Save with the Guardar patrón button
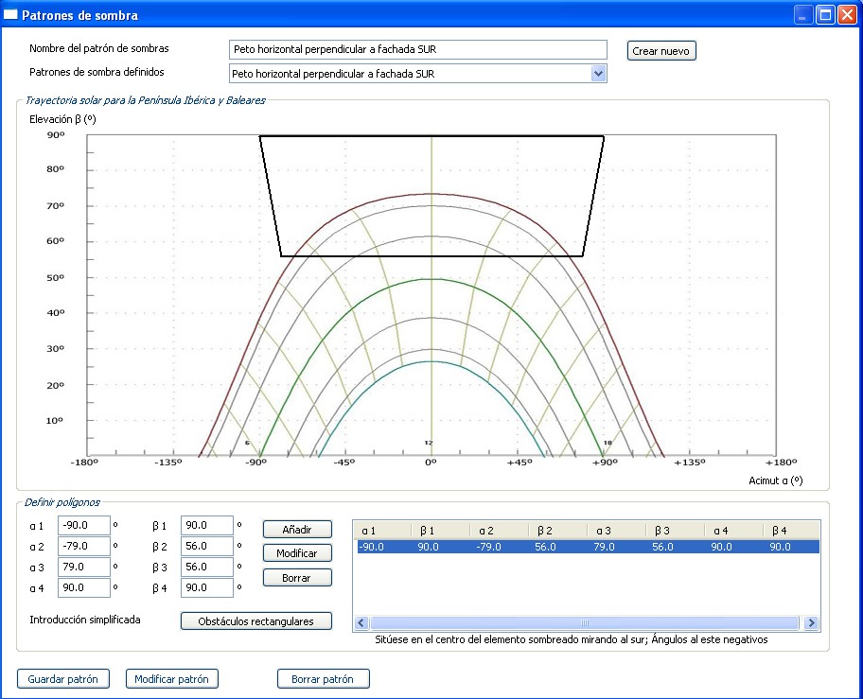863x699 pixels. pyautogui.click(x=63, y=679)
